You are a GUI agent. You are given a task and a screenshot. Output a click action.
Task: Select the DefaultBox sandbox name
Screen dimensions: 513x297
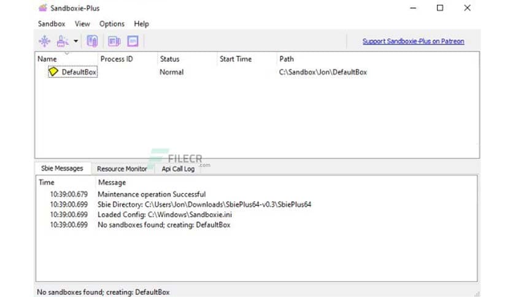click(x=79, y=72)
